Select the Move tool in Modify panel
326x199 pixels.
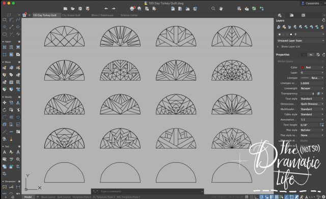(5, 103)
